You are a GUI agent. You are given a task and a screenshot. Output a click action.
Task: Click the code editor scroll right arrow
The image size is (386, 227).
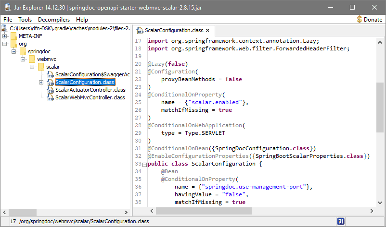(x=372, y=211)
